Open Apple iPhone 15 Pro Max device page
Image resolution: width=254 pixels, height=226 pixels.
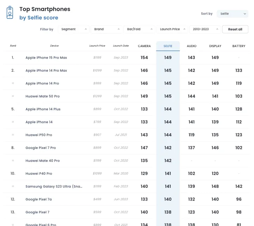(46, 58)
